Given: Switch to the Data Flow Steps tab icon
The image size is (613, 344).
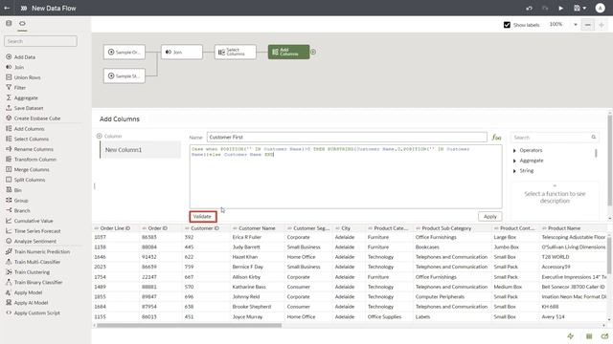Looking at the screenshot, I should [x=22, y=23].
